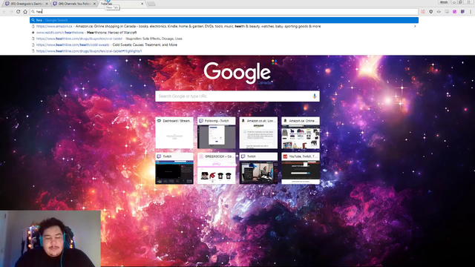Image resolution: width=475 pixels, height=267 pixels.
Task: Open the YouTube, Twitch thumbnail tile
Action: (x=301, y=168)
